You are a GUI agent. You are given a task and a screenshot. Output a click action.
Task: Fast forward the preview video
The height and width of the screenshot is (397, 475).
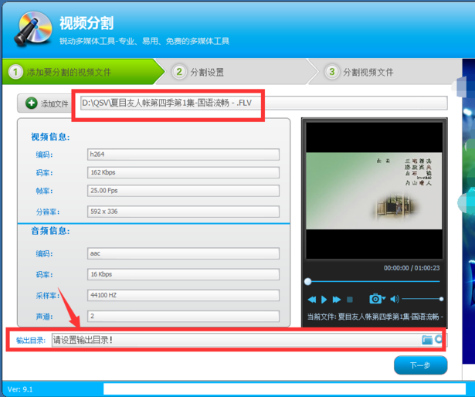337,300
